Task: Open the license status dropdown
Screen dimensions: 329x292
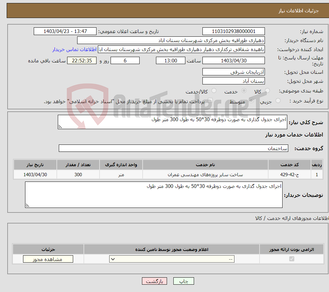Action: [x=172, y=259]
